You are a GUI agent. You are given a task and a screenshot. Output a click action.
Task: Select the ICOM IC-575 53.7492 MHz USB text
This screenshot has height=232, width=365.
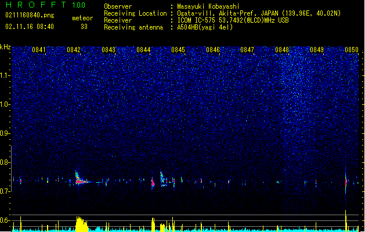tap(233, 20)
